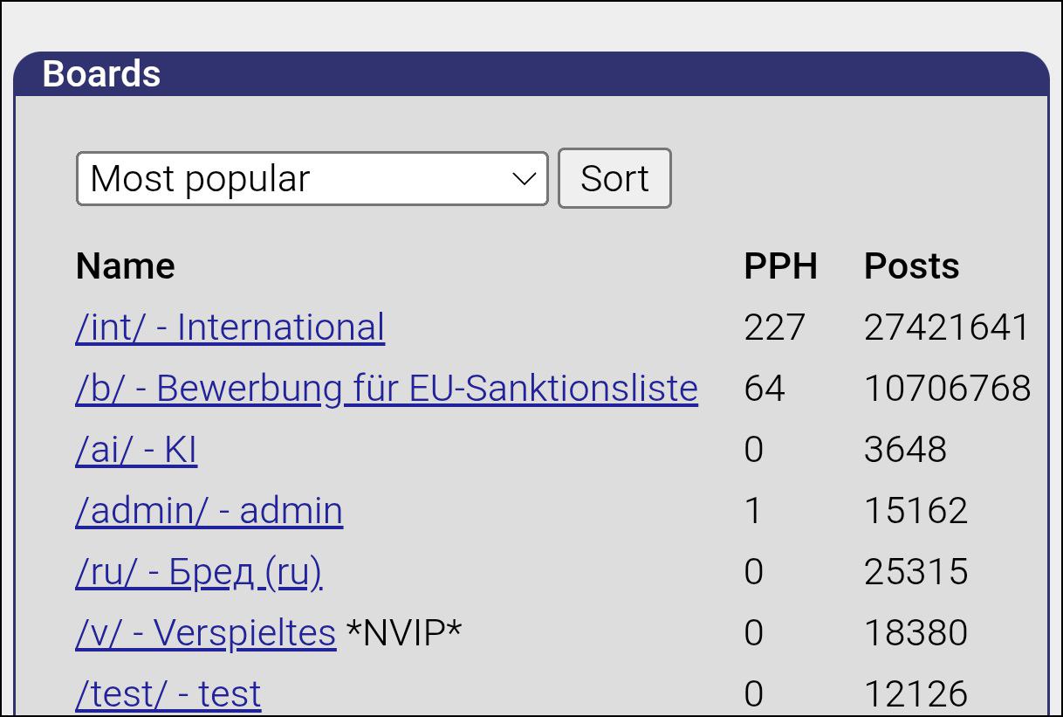Click the dropdown chevron arrow

pyautogui.click(x=524, y=179)
